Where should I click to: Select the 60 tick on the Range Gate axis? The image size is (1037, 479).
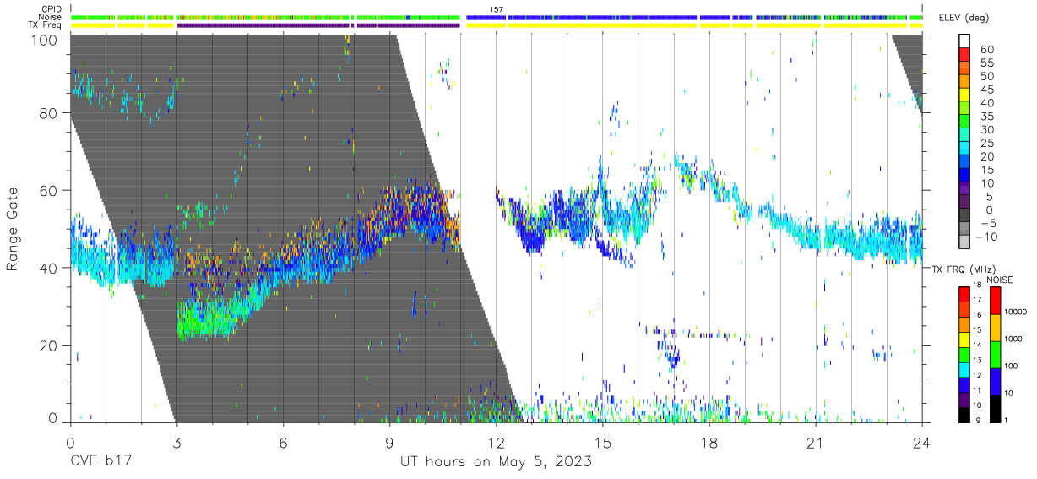click(48, 190)
